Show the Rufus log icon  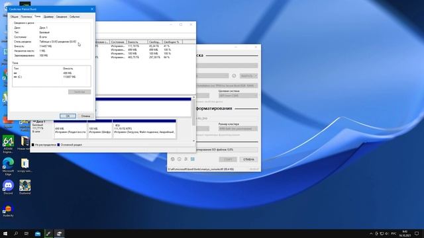click(193, 159)
